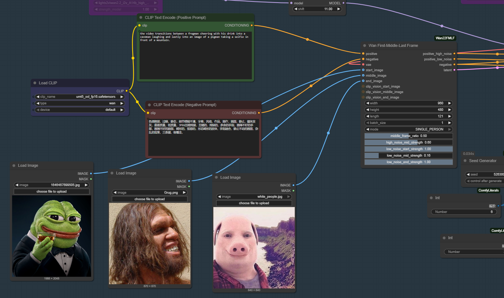The height and width of the screenshot is (298, 504).
Task: Click the middle_frame_ratio slider
Action: pyautogui.click(x=408, y=136)
